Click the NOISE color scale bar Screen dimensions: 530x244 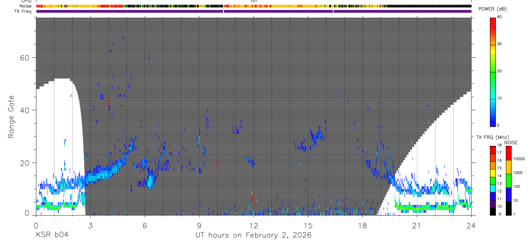click(x=508, y=180)
